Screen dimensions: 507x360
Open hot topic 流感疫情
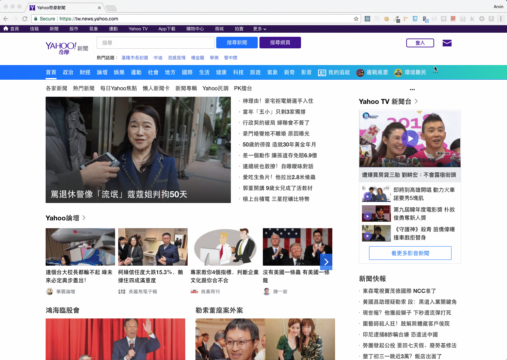click(x=177, y=58)
